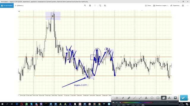Select the highlighter marker tool
Image resolution: width=190 pixels, height=106 pixels.
pyautogui.click(x=129, y=98)
